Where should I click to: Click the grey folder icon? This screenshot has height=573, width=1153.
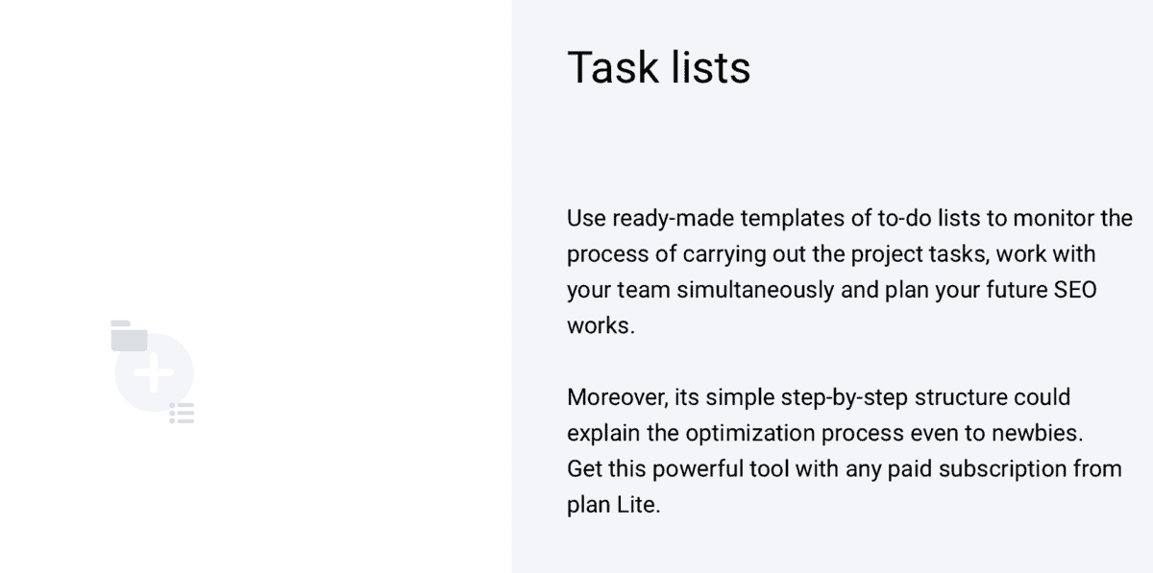(129, 335)
